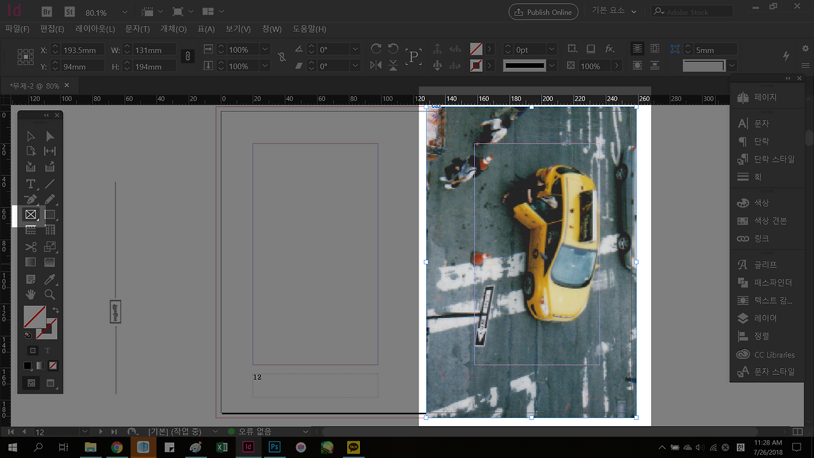Image resolution: width=814 pixels, height=458 pixels.
Task: Toggle the drop shadow option
Action: click(591, 49)
